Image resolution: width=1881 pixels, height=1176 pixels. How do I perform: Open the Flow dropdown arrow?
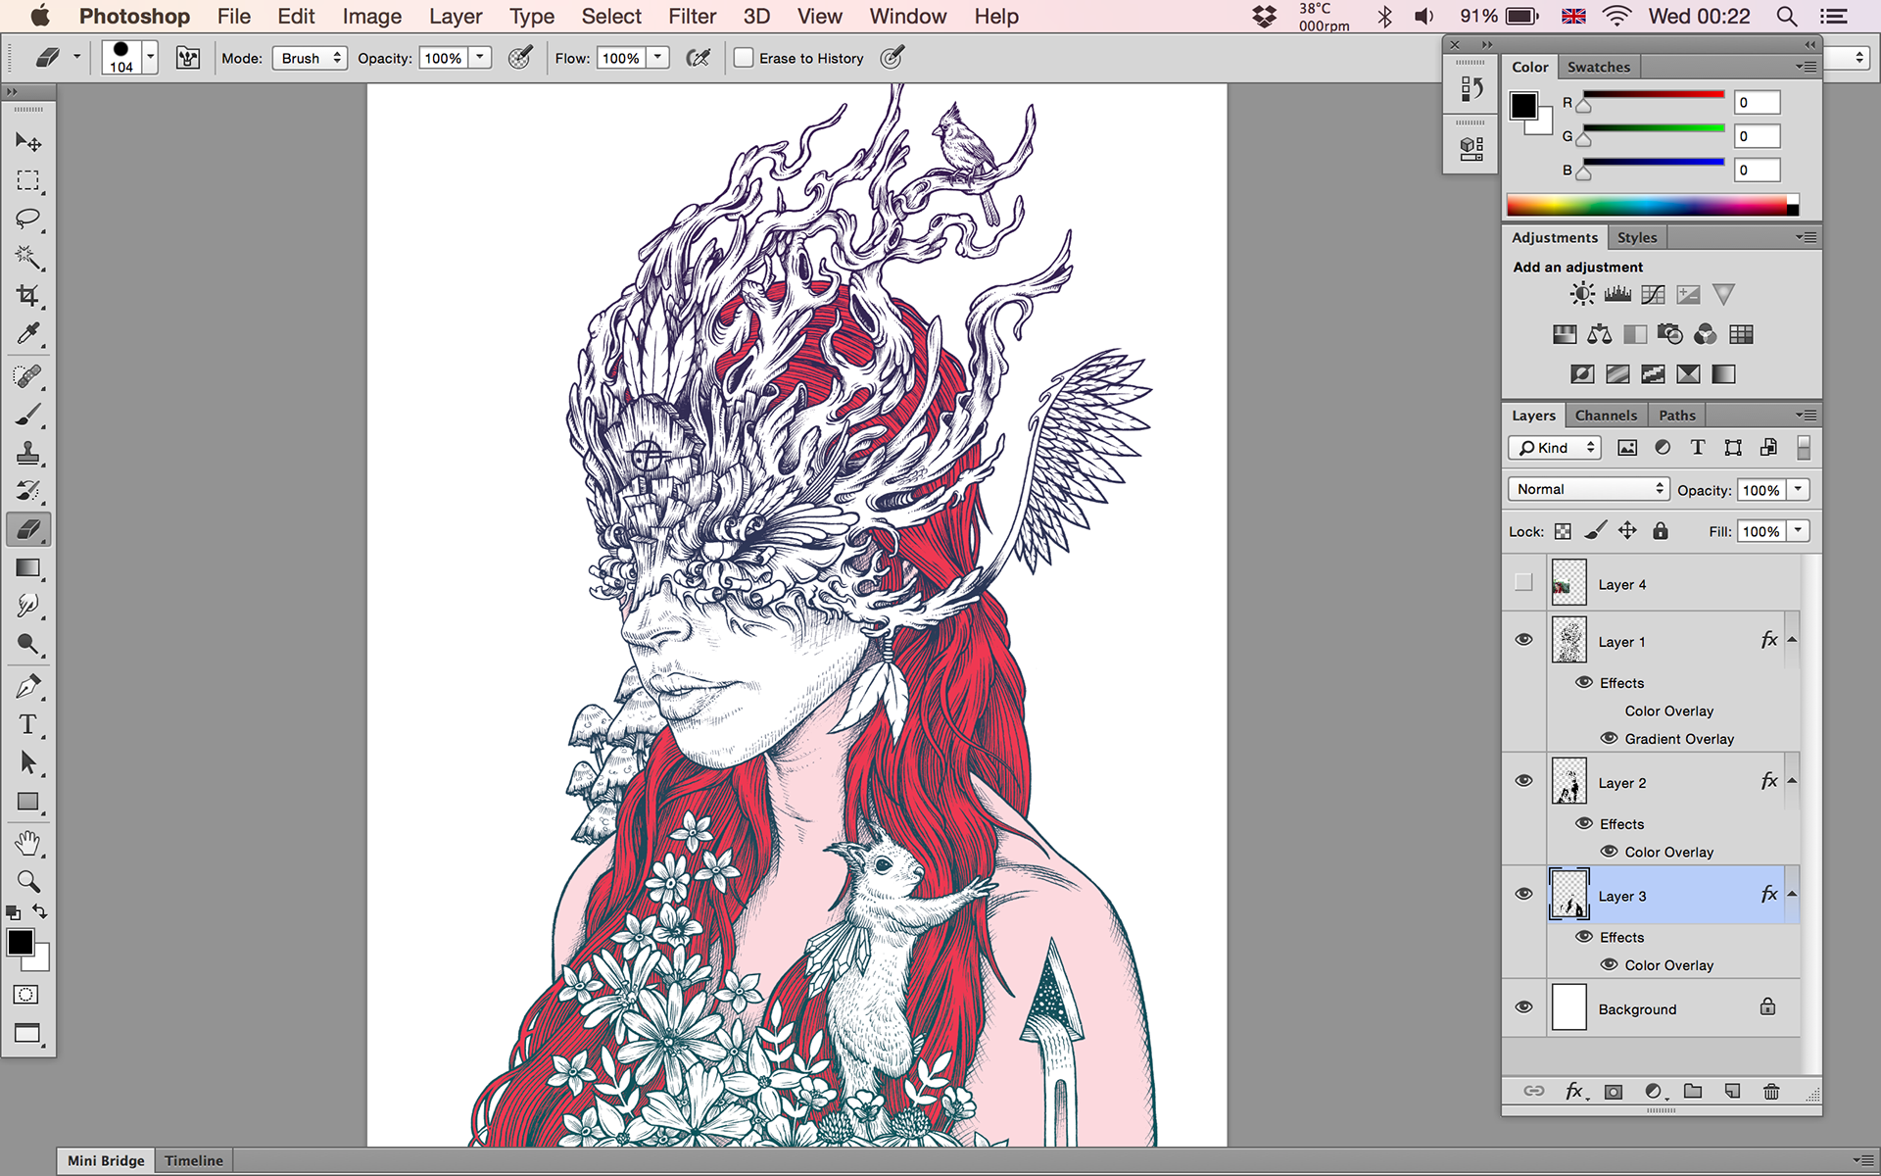pos(658,58)
